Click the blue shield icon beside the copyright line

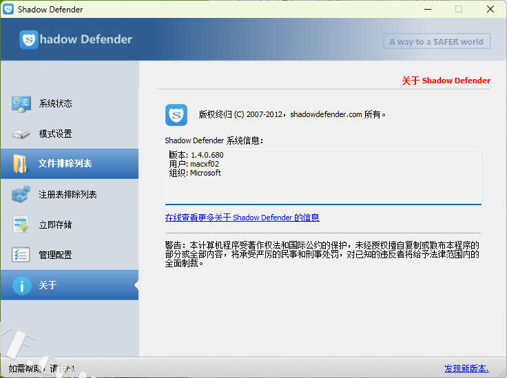(x=176, y=115)
